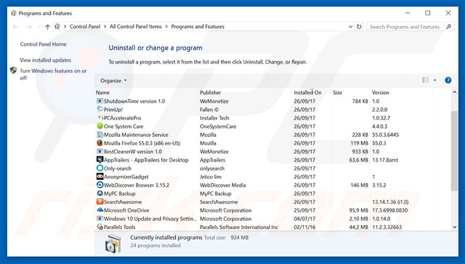Click the WebDiscover Browser icon

(x=100, y=185)
